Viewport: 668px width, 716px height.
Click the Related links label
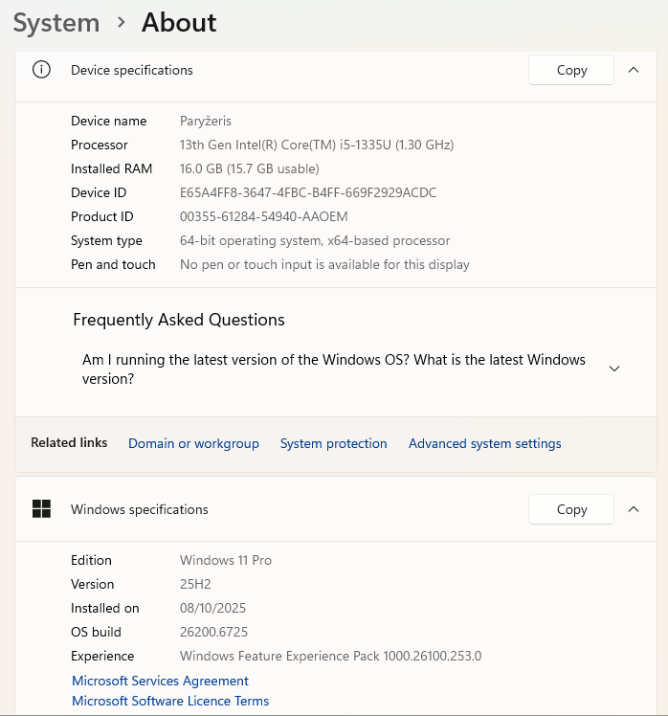(69, 442)
